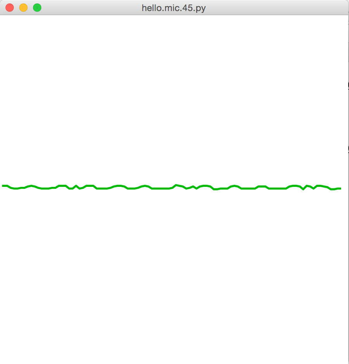This screenshot has width=349, height=364.
Task: Close the hello.mic.45.py window
Action: tap(10, 8)
